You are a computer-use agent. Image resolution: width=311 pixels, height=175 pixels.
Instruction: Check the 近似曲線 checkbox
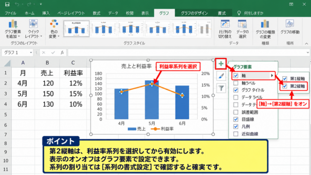pos(236,134)
